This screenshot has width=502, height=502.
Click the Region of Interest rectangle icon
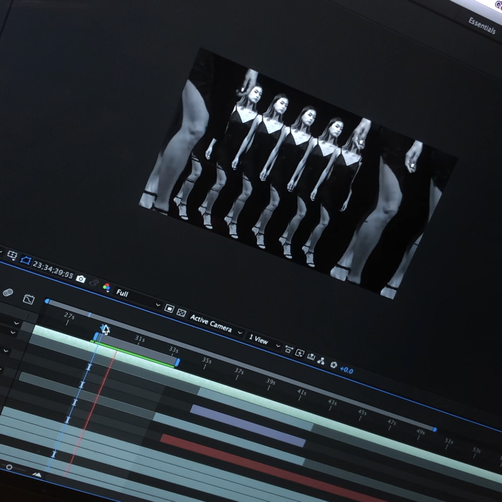[x=169, y=309]
